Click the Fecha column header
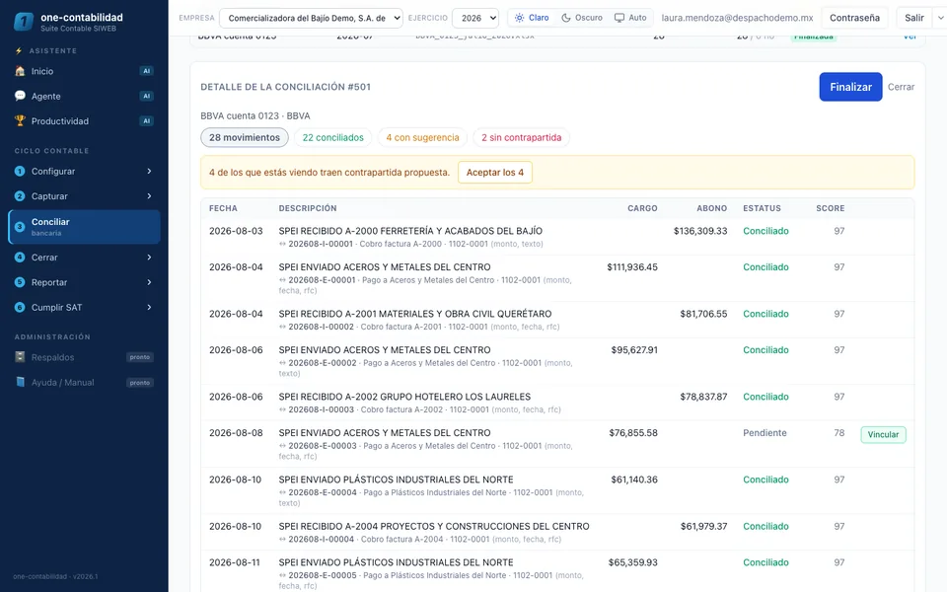This screenshot has width=947, height=592. click(223, 208)
